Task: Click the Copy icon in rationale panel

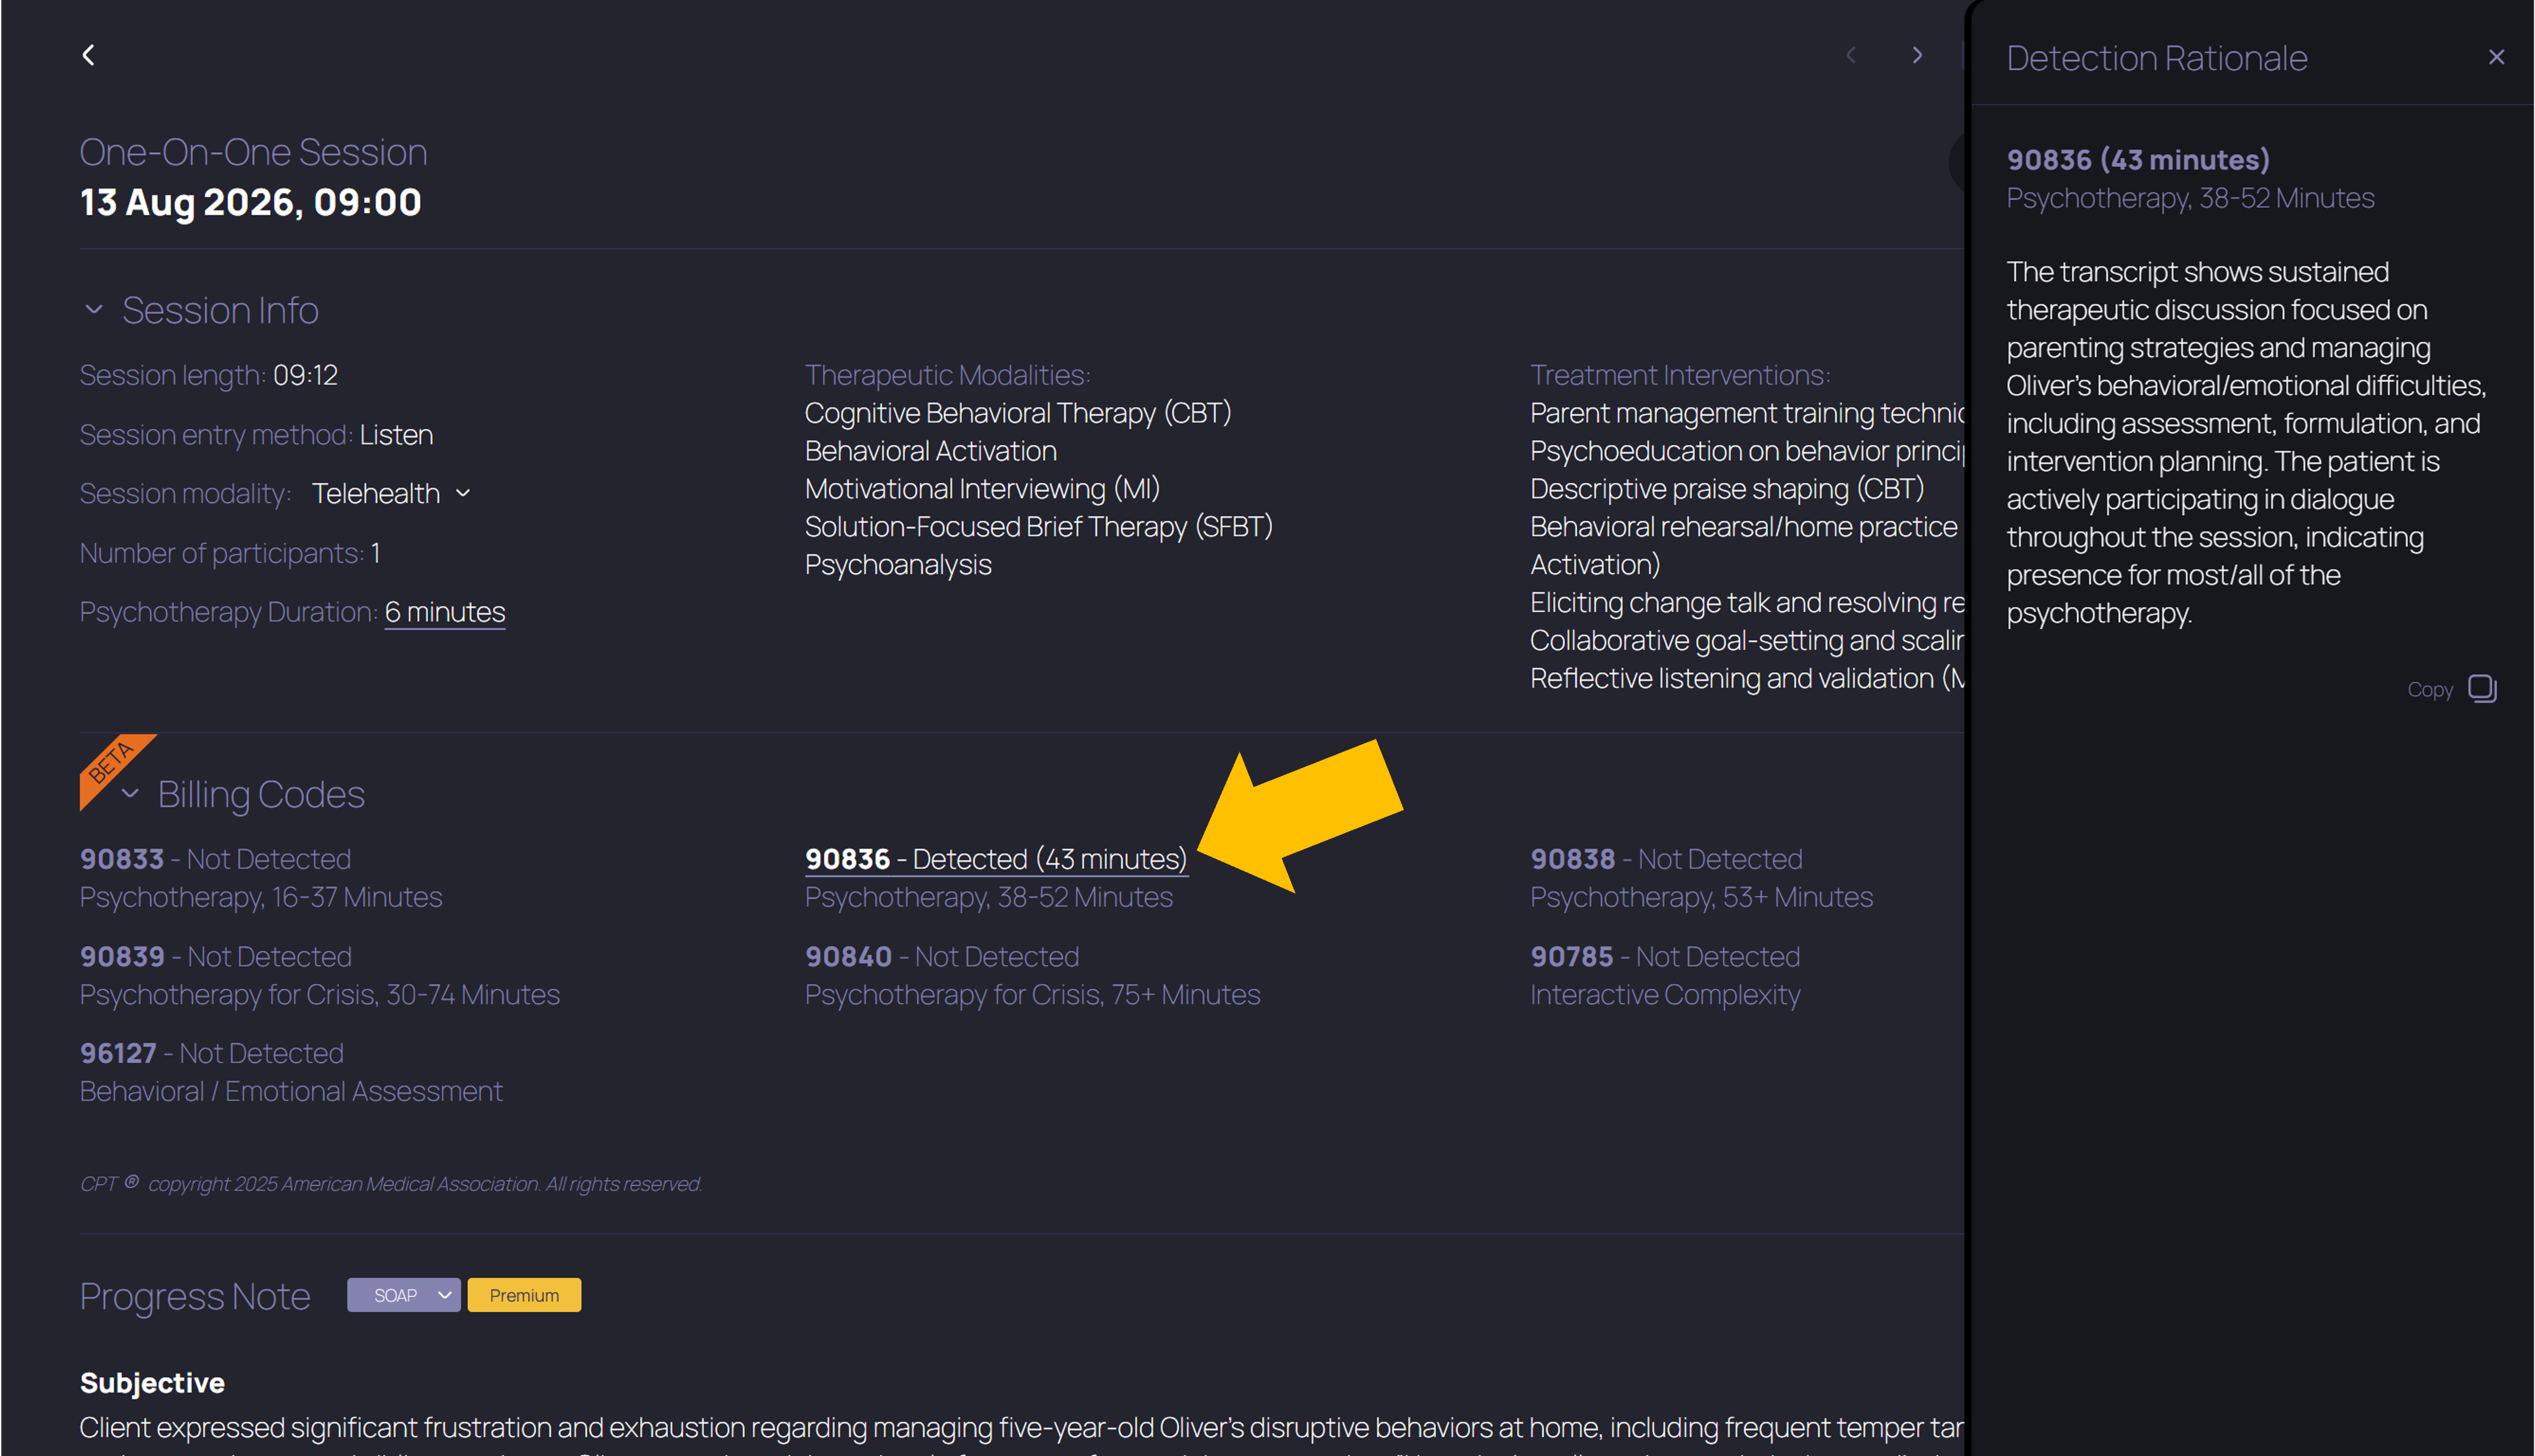Action: [2482, 689]
